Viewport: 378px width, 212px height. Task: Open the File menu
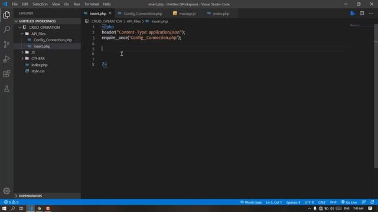[x=15, y=4]
